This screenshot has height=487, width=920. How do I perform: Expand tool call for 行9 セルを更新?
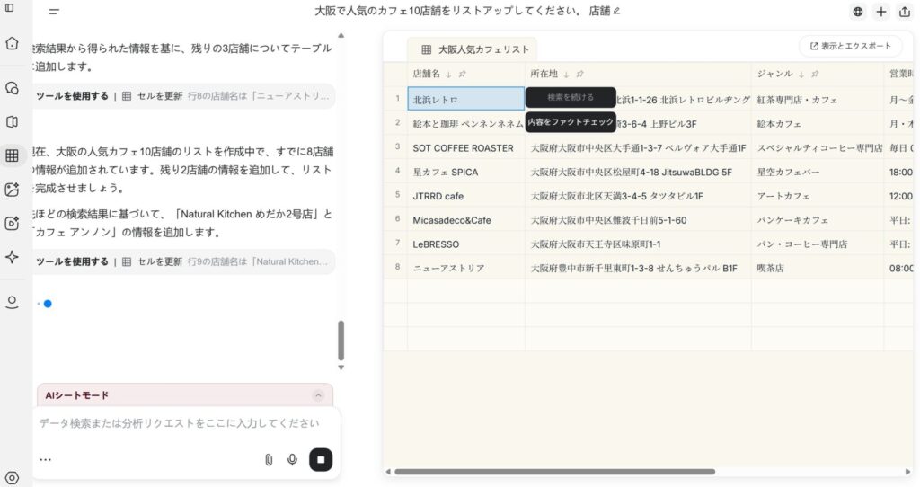(x=185, y=261)
